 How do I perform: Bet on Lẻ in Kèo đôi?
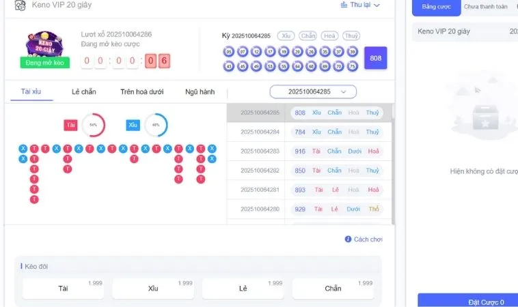[x=243, y=289]
